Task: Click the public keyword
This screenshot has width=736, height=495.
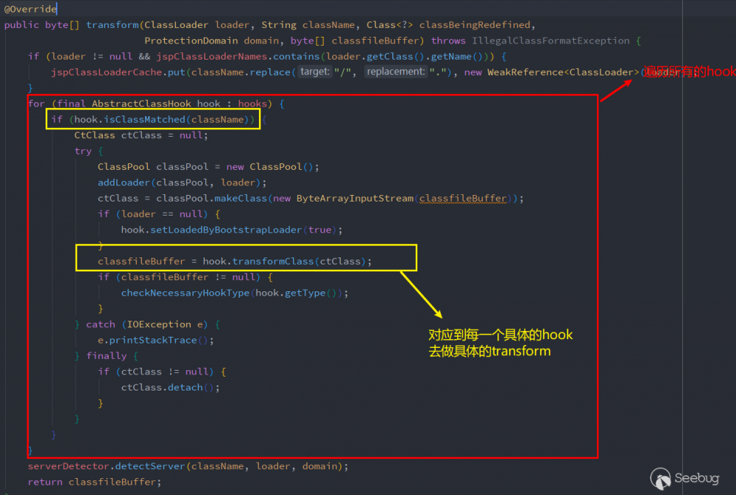Action: point(21,25)
